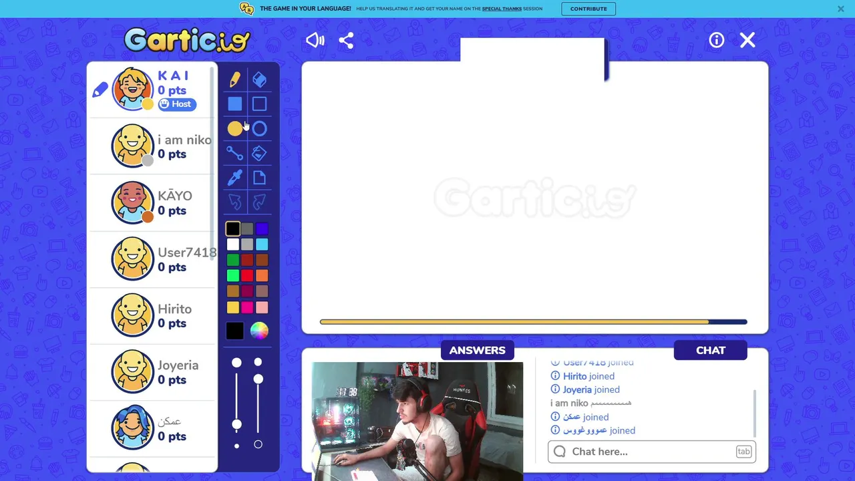
Task: Click the undo arrow icon
Action: click(x=234, y=202)
